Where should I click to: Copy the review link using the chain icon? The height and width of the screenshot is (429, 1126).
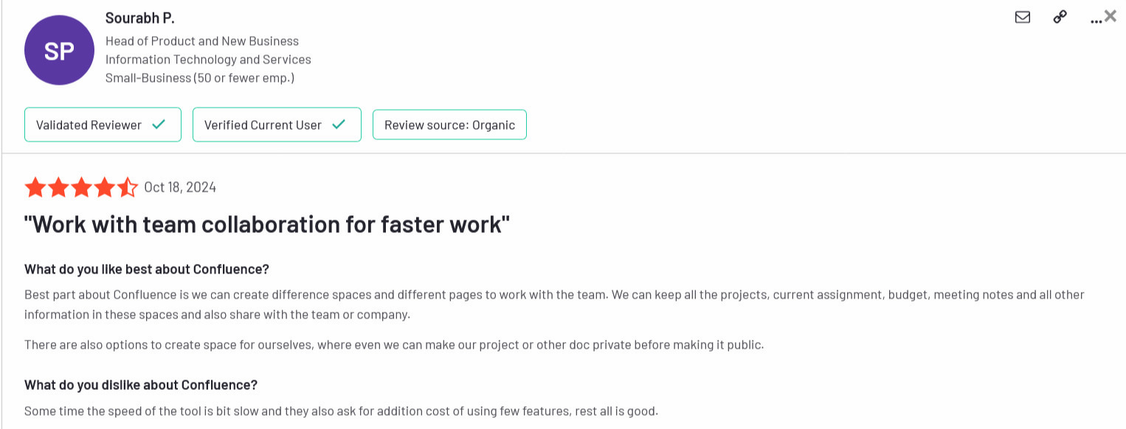click(1060, 17)
